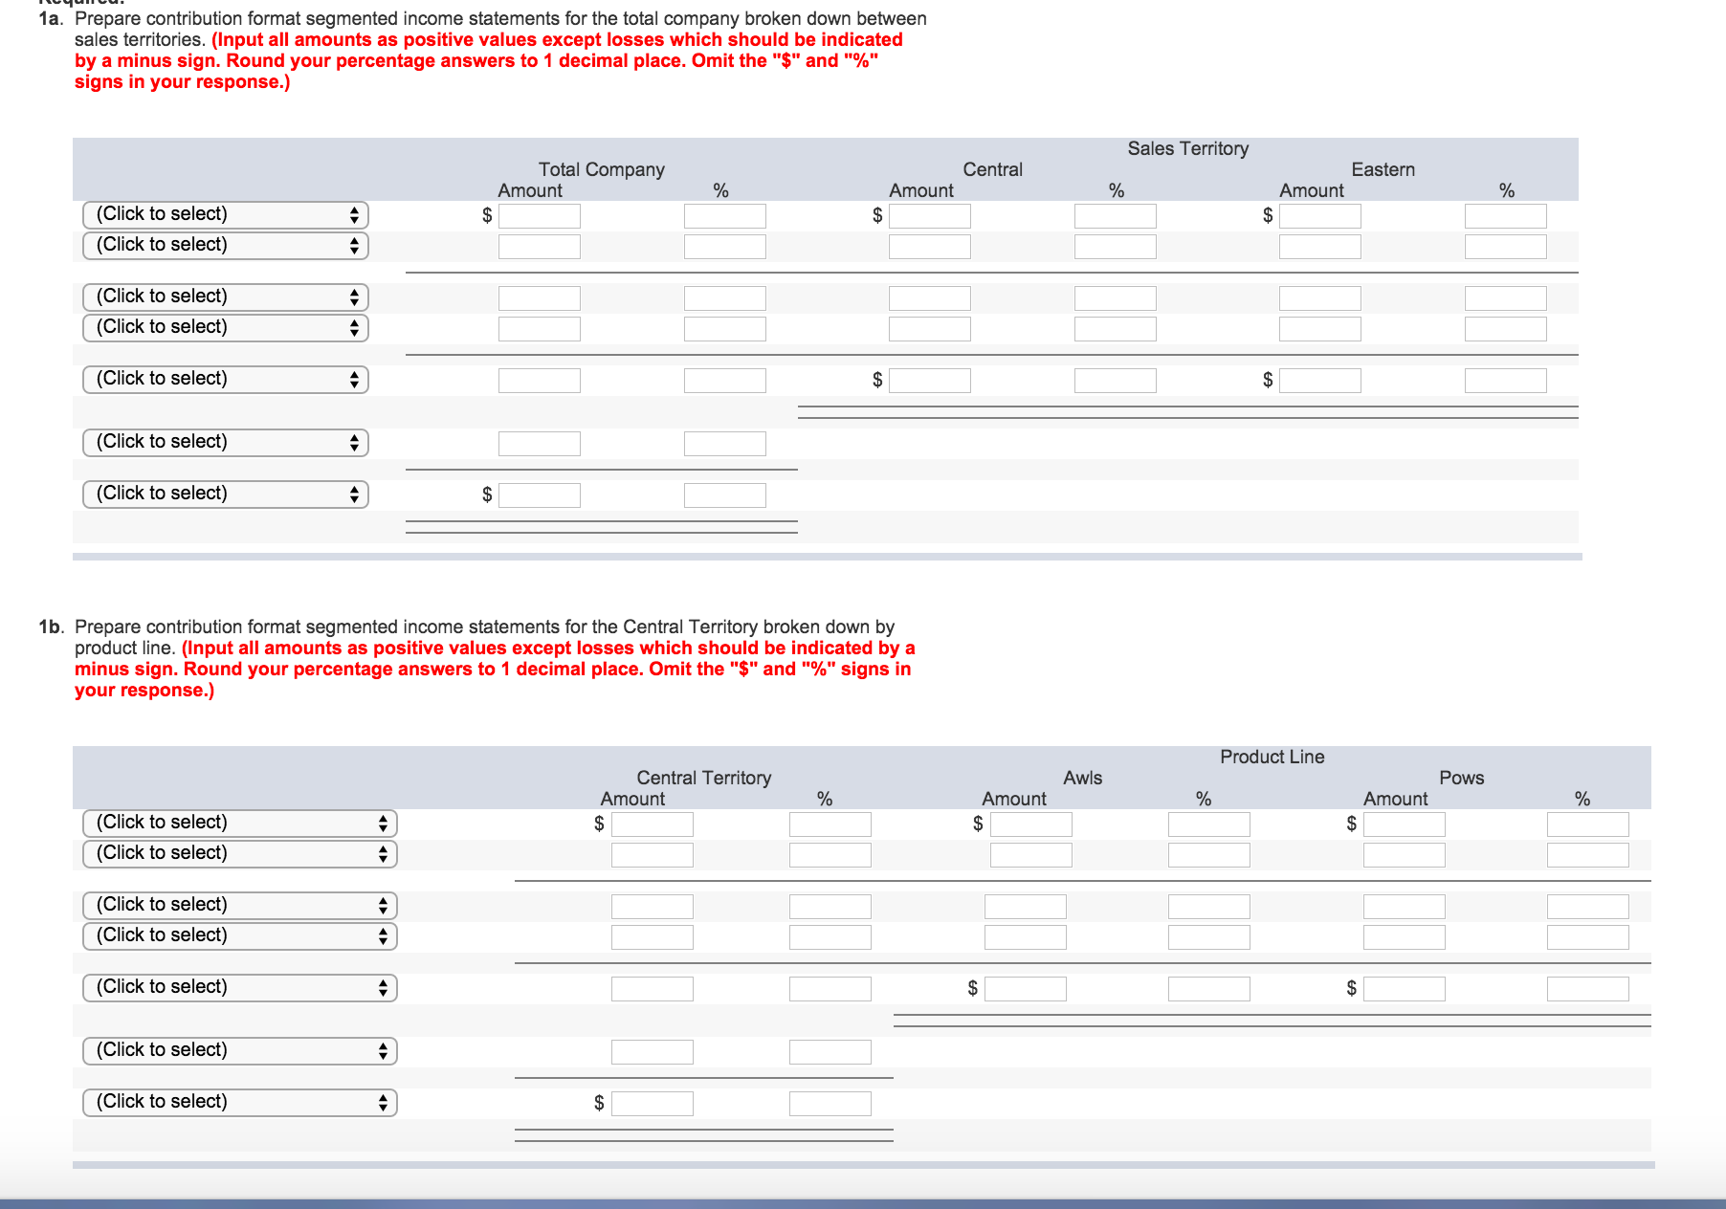Click Eastern percent field in first row of 1a
1726x1209 pixels.
(1506, 216)
